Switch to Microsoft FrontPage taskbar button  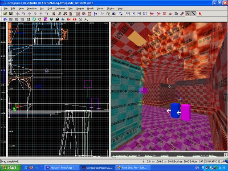pos(62,168)
